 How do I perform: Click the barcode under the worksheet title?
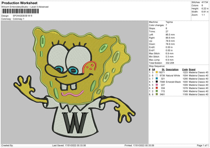click(21, 11)
